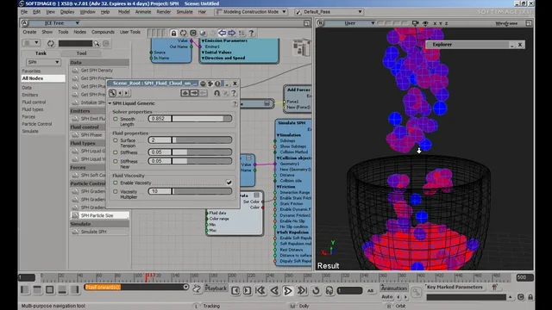Image resolution: width=552 pixels, height=310 pixels.
Task: Open PlayForwards command dropdown
Action: 185,287
